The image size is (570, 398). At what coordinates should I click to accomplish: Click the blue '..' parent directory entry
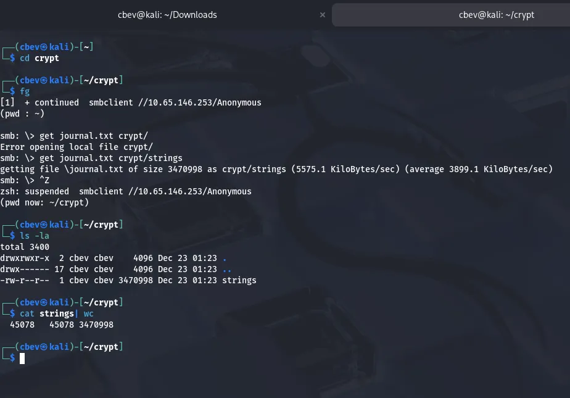point(227,269)
